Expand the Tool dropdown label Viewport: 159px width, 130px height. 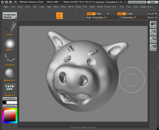pyautogui.click(x=10, y=35)
